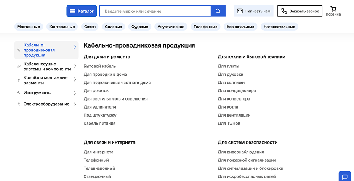Open the Бытовой кабель link
The width and height of the screenshot is (354, 181).
[100, 66]
